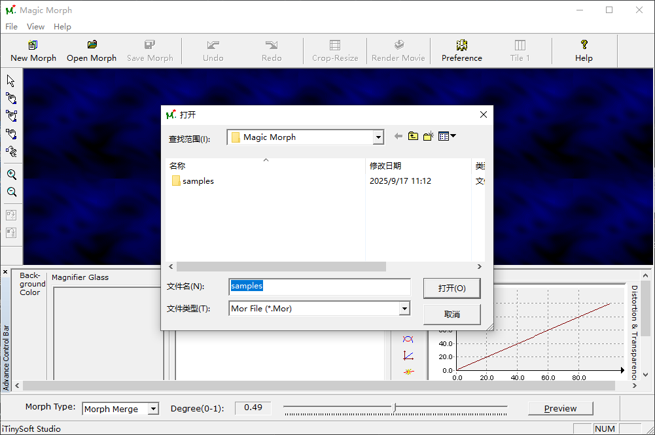Image resolution: width=655 pixels, height=435 pixels.
Task: Click the Degree value field
Action: pyautogui.click(x=253, y=408)
